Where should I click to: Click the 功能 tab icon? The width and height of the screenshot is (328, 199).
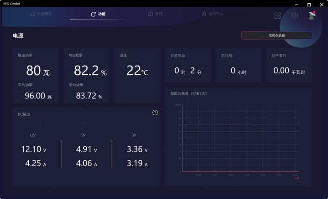point(94,14)
